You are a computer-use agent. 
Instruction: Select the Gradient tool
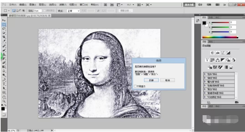[x=4, y=67]
